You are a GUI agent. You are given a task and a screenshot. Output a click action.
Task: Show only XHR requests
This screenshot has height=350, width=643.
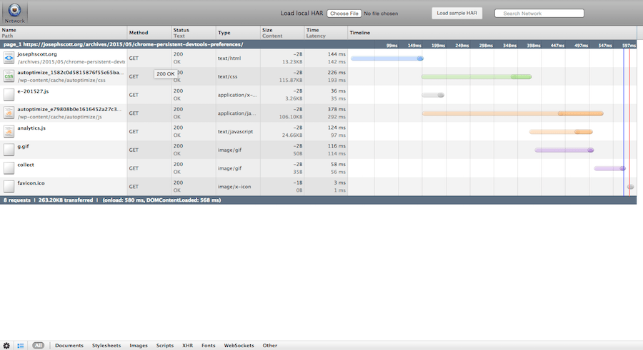(x=188, y=345)
